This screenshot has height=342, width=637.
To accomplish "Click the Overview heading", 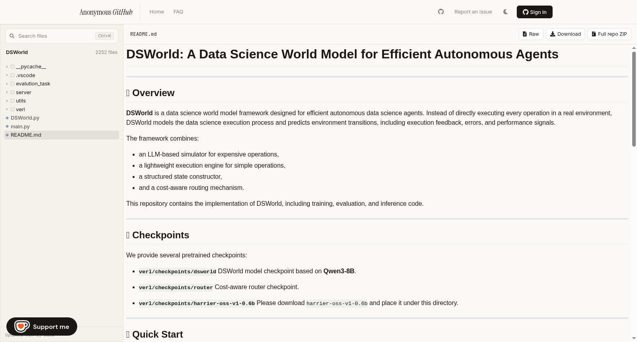I will coord(150,93).
